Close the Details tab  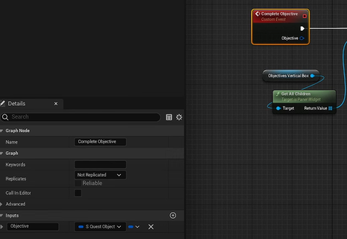point(56,104)
